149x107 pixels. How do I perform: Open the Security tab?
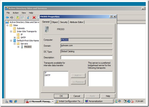click(x=64, y=22)
